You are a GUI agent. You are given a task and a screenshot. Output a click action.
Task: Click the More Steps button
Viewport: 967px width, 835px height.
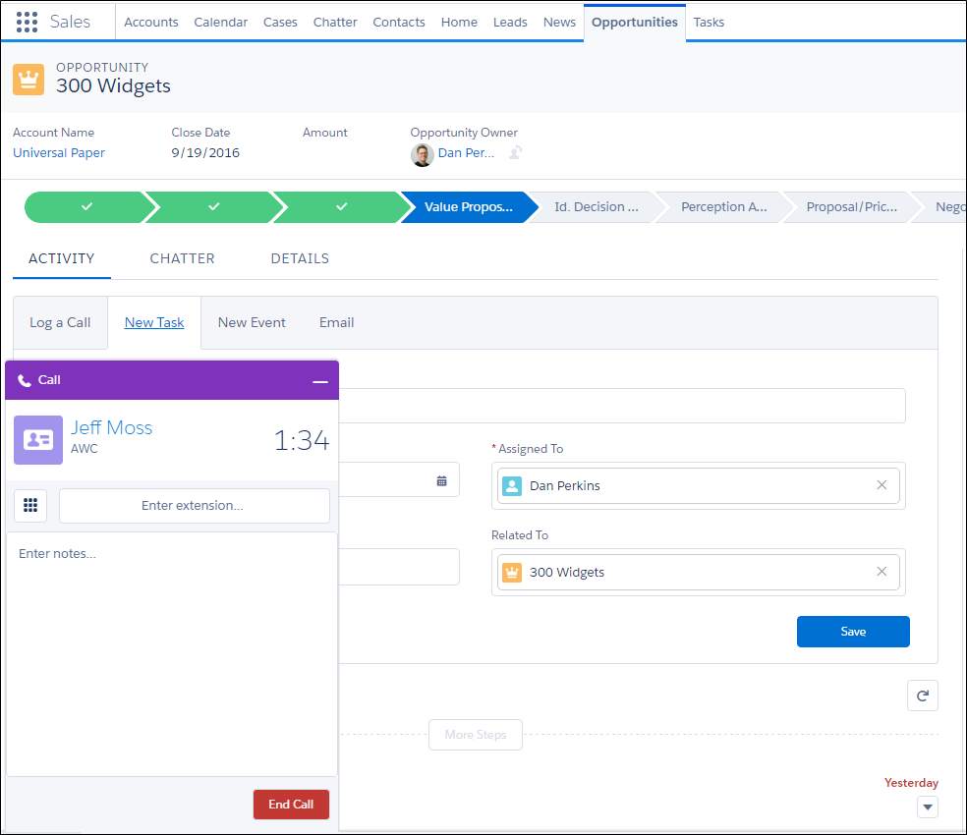(475, 734)
